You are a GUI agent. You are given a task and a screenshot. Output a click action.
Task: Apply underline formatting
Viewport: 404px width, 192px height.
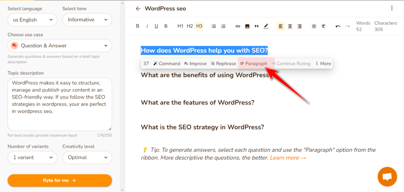(x=156, y=26)
